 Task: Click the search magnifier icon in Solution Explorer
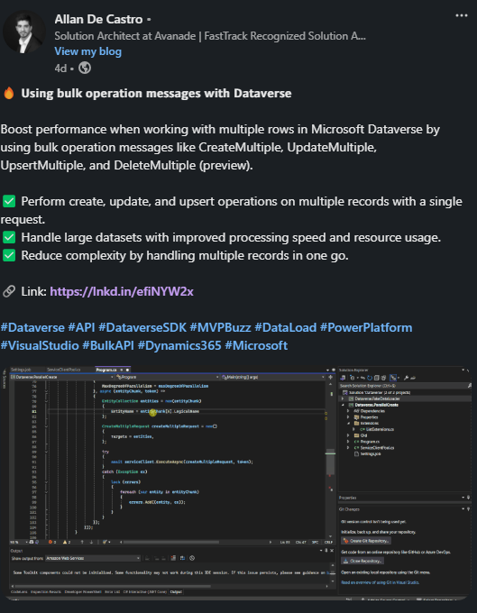click(470, 386)
